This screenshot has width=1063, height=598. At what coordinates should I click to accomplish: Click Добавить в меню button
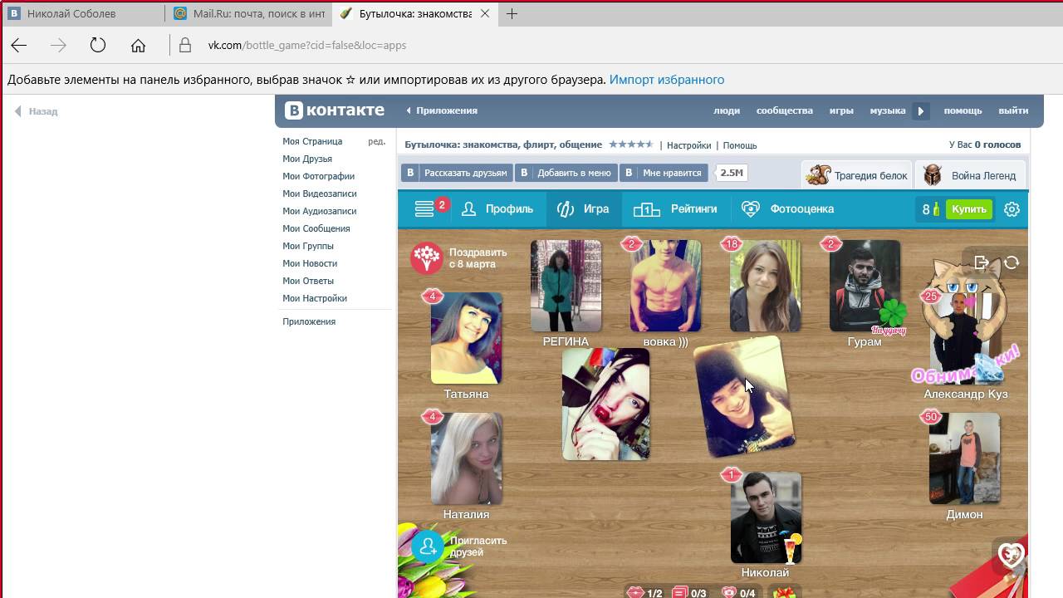pyautogui.click(x=565, y=173)
